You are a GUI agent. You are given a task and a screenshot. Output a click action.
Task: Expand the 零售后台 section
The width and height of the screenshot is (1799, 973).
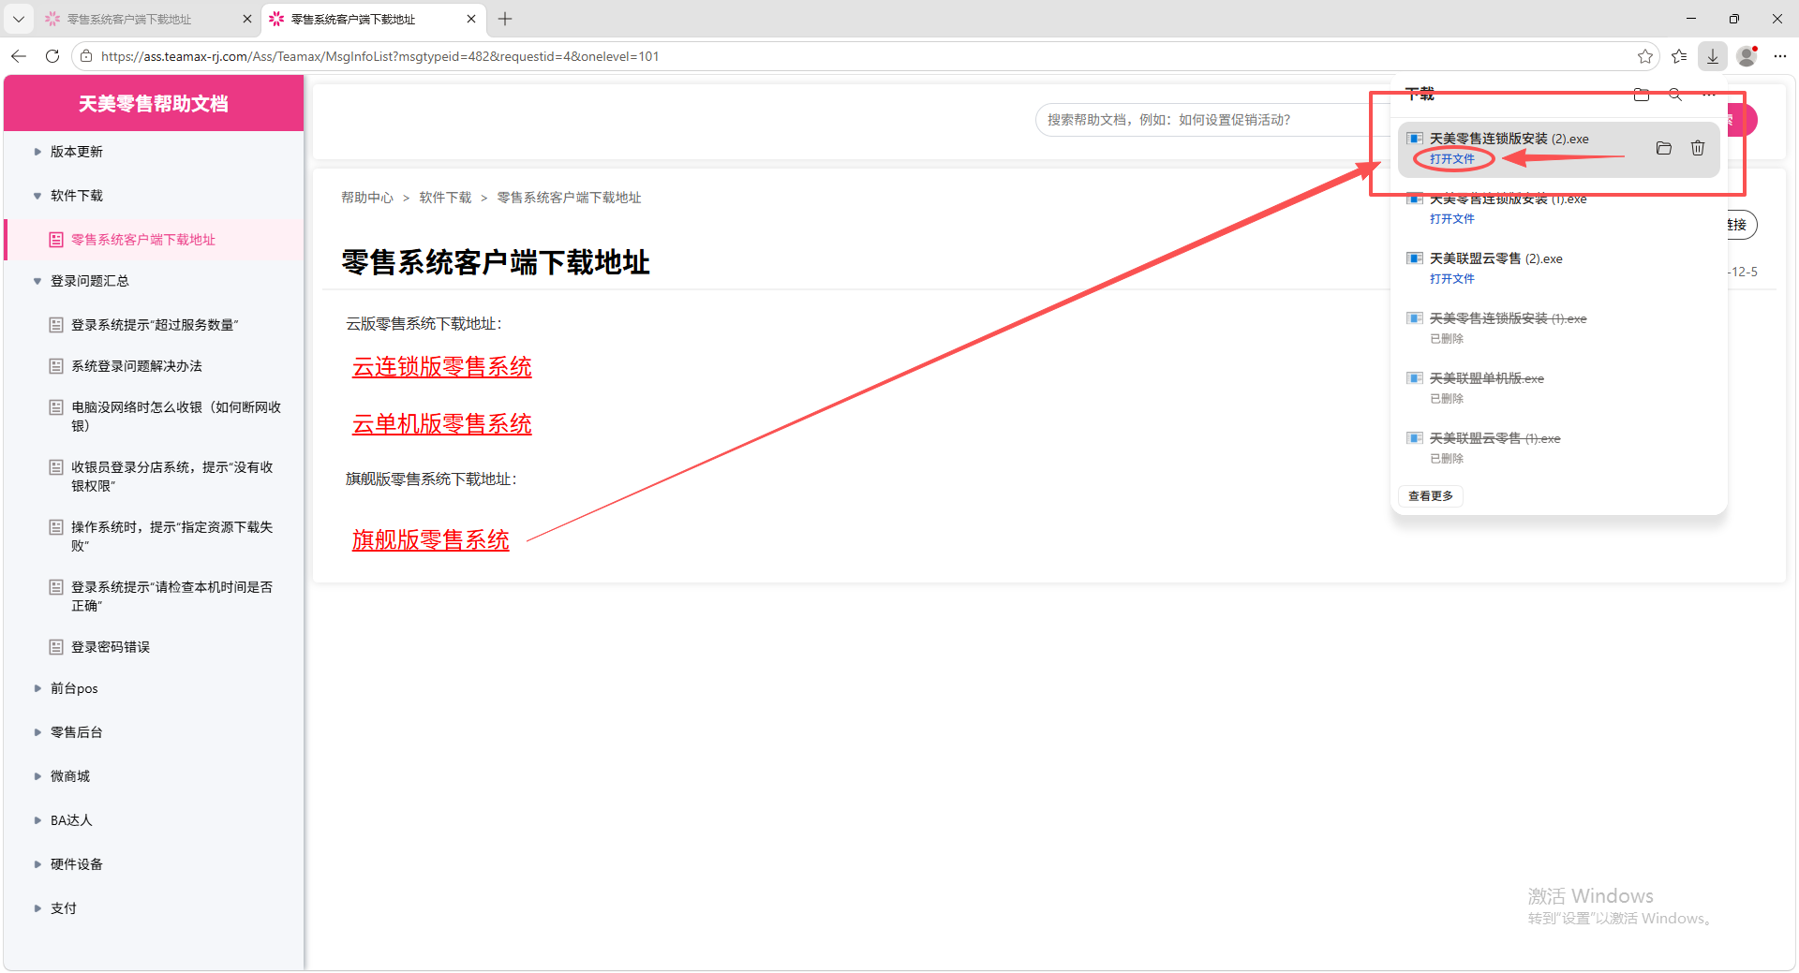(77, 732)
